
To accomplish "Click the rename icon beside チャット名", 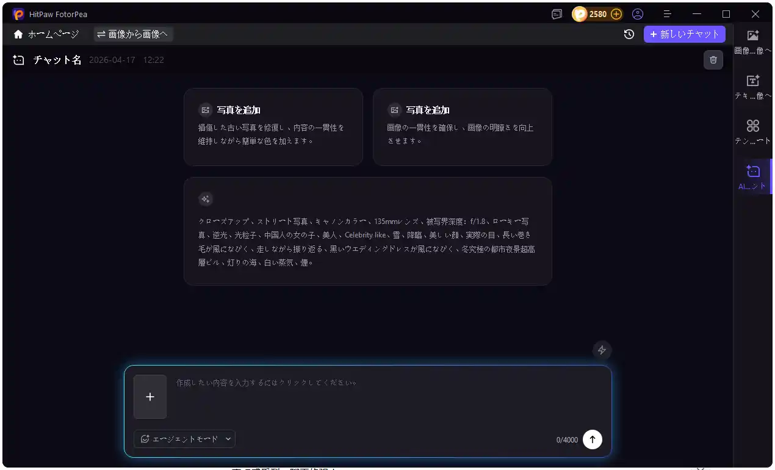I will click(18, 59).
